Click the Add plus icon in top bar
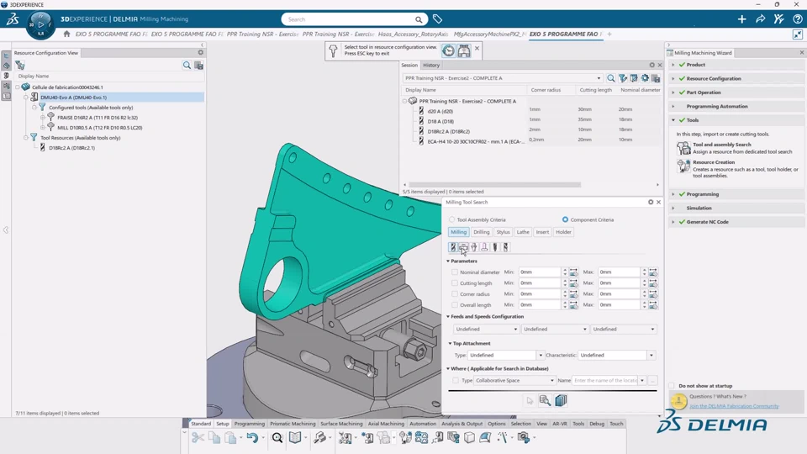The width and height of the screenshot is (807, 454). point(741,19)
